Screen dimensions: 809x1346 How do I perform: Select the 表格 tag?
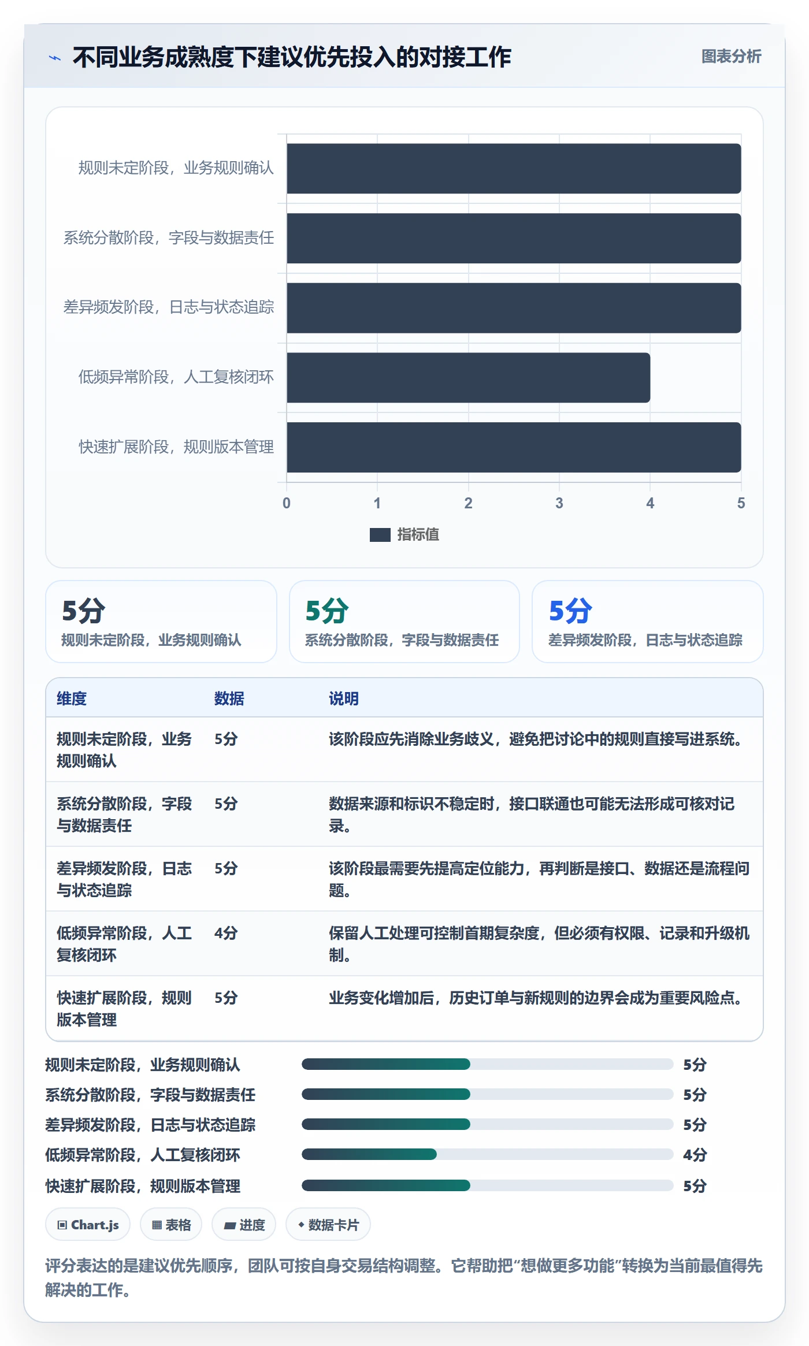[x=171, y=1225]
